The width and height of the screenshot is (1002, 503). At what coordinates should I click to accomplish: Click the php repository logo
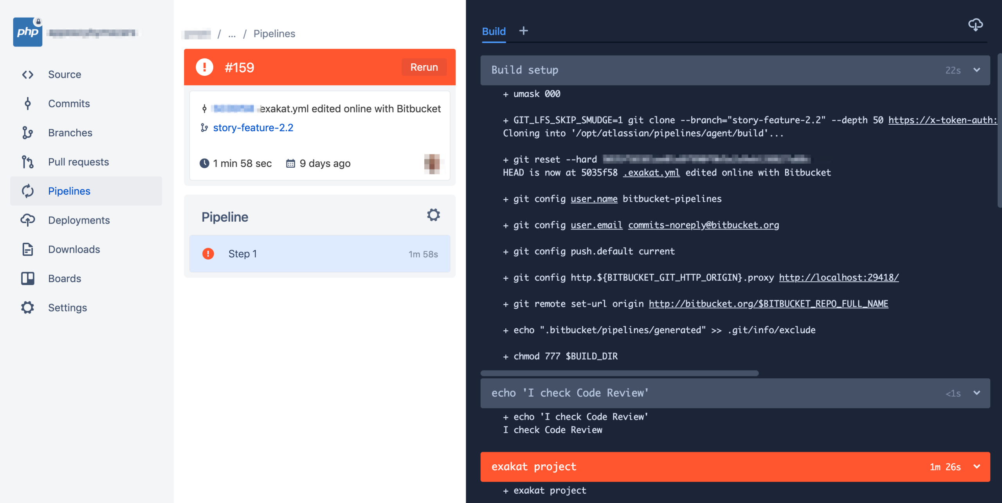tap(27, 32)
